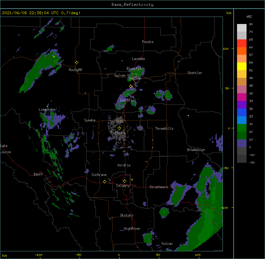
Task: Select the Stettler label
Action: pos(195,73)
